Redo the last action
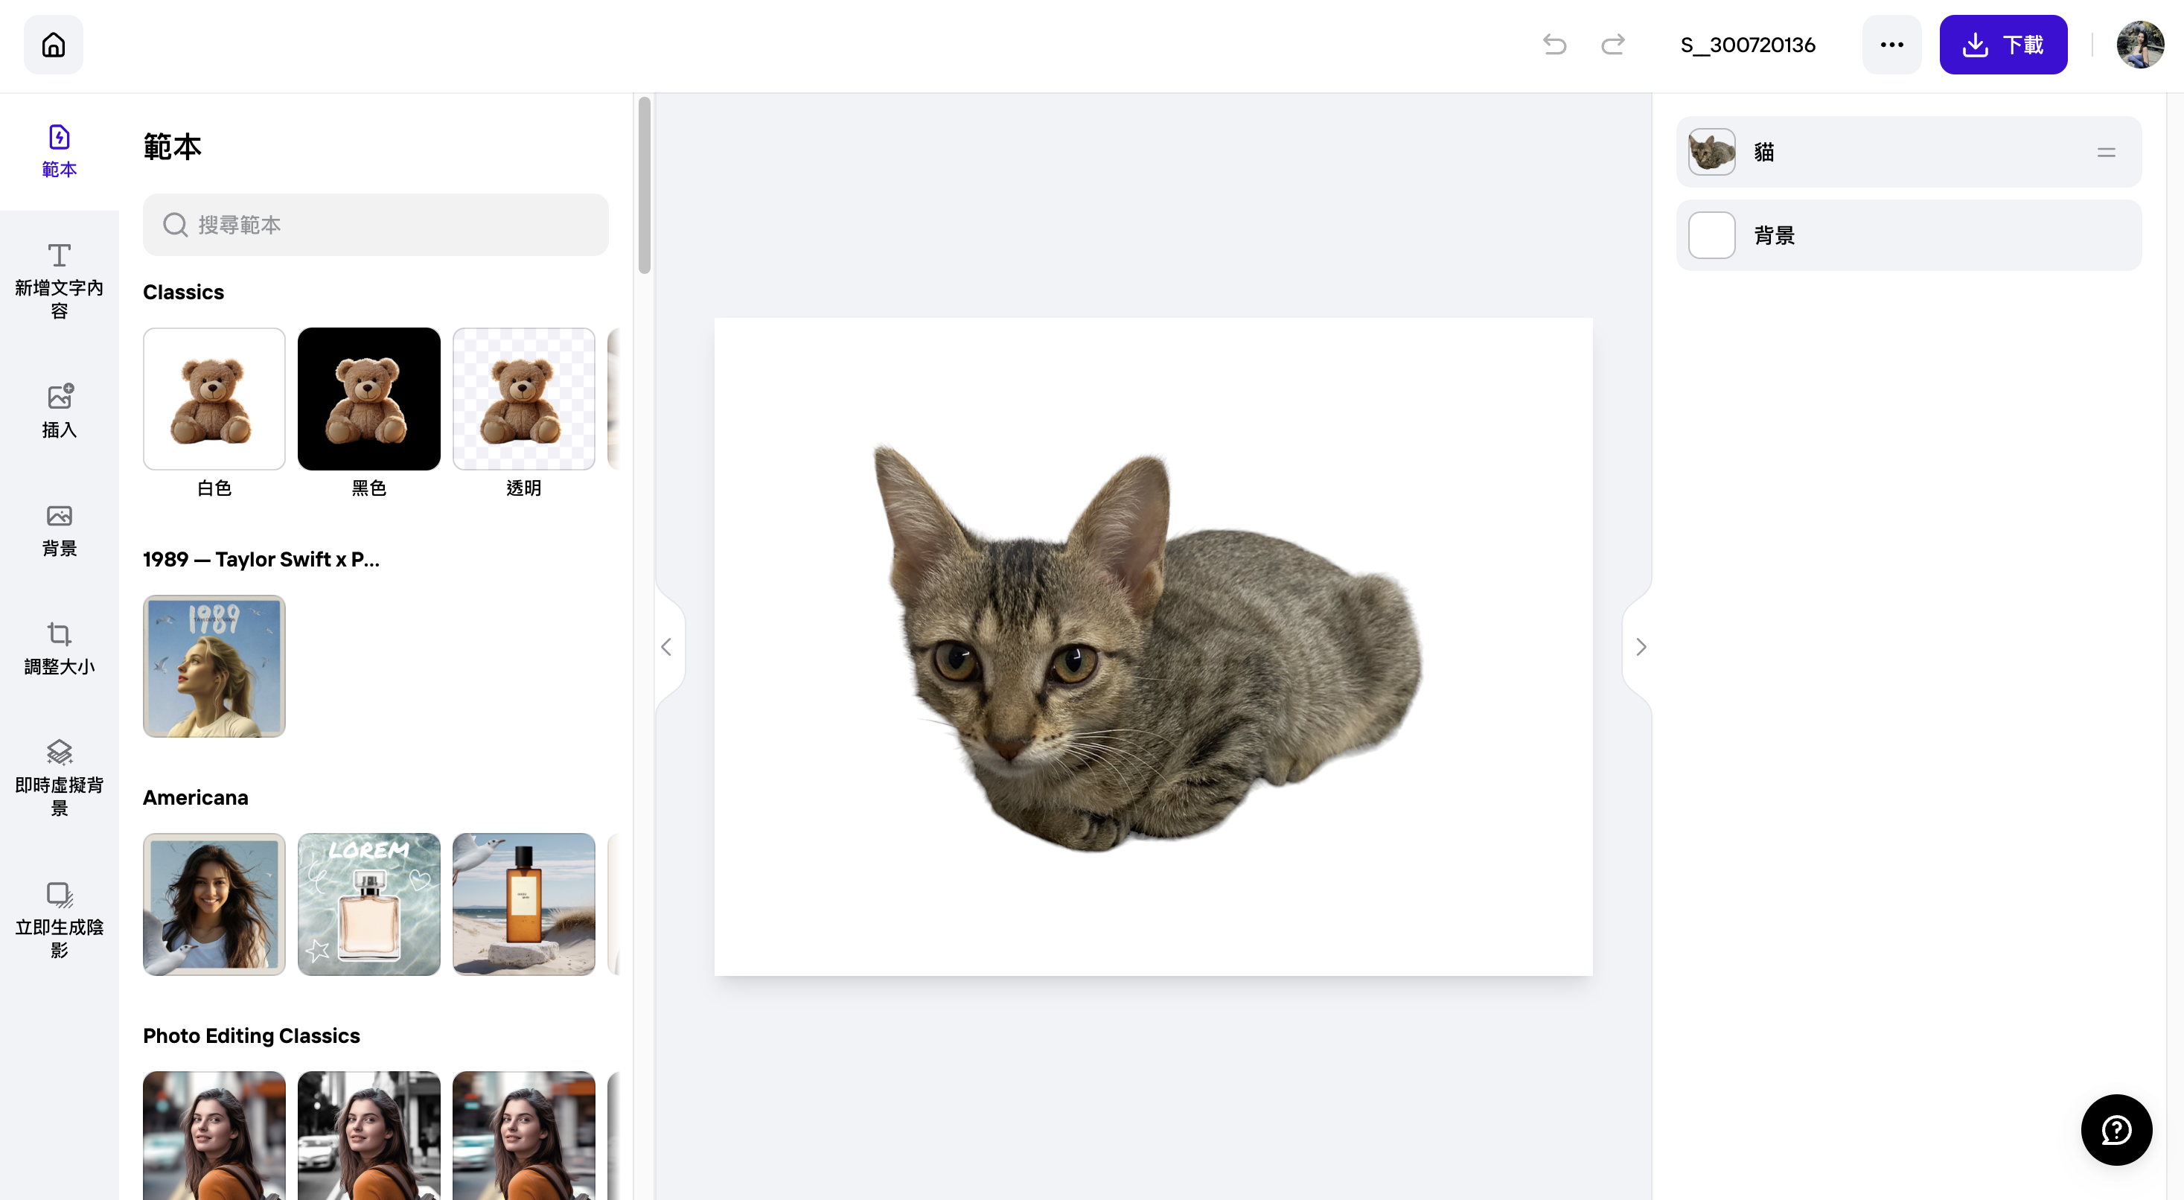Screen dimensions: 2184x1200 (1612, 44)
